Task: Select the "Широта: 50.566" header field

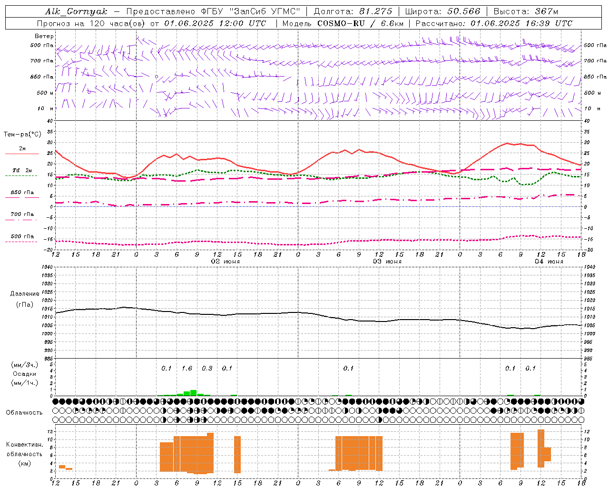Action: tap(442, 11)
